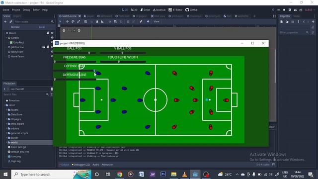
Task: Open Google Chrome from taskbar
Action: click(x=120, y=175)
